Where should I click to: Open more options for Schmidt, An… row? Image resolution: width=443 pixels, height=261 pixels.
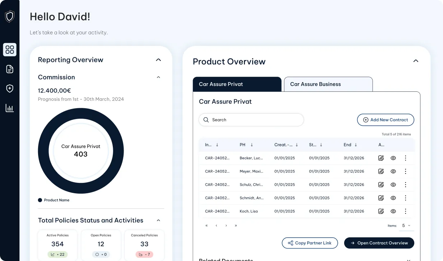406,198
